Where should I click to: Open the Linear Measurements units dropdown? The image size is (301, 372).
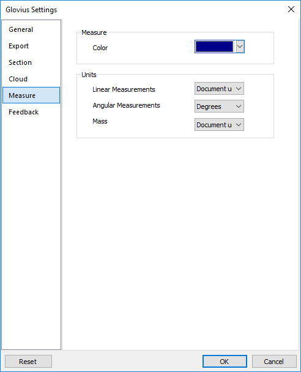coord(219,89)
